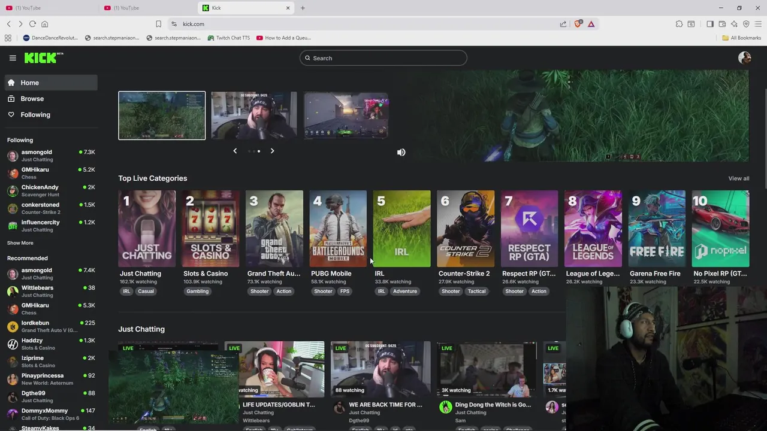Open Ding Dong the Witch stream title
Viewport: 767px width, 431px height.
click(493, 405)
